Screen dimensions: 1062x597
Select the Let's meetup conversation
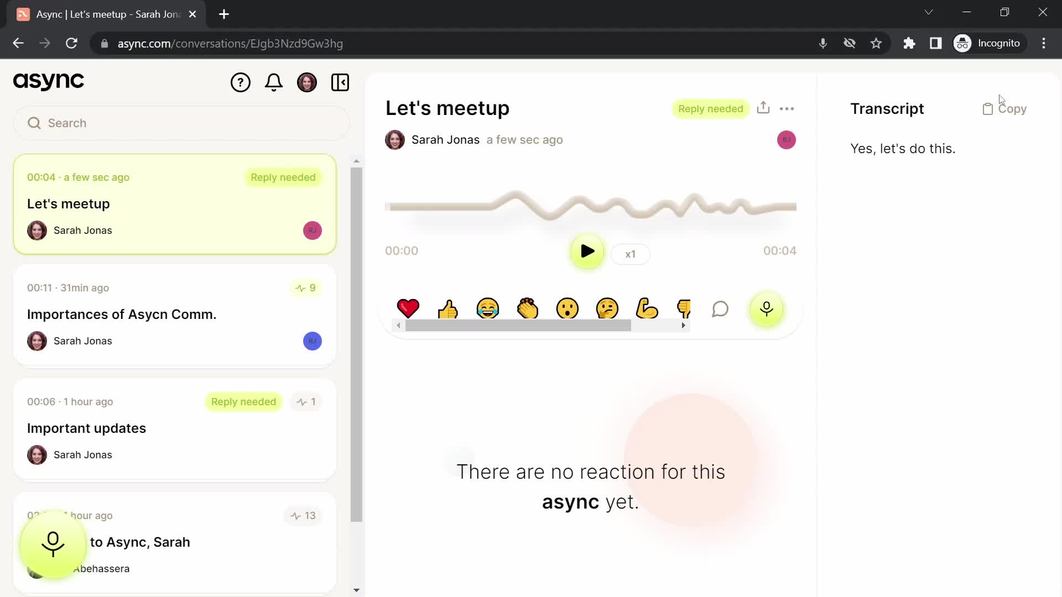174,203
